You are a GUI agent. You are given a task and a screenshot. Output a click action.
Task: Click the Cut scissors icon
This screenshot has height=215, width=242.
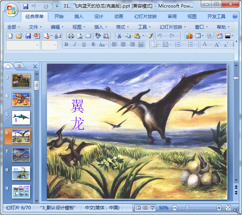119,36
